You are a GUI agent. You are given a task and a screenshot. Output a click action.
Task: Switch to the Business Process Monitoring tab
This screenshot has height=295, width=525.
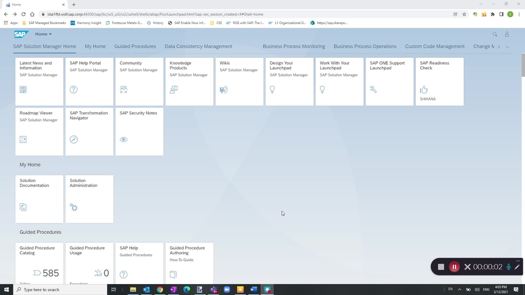(x=294, y=46)
